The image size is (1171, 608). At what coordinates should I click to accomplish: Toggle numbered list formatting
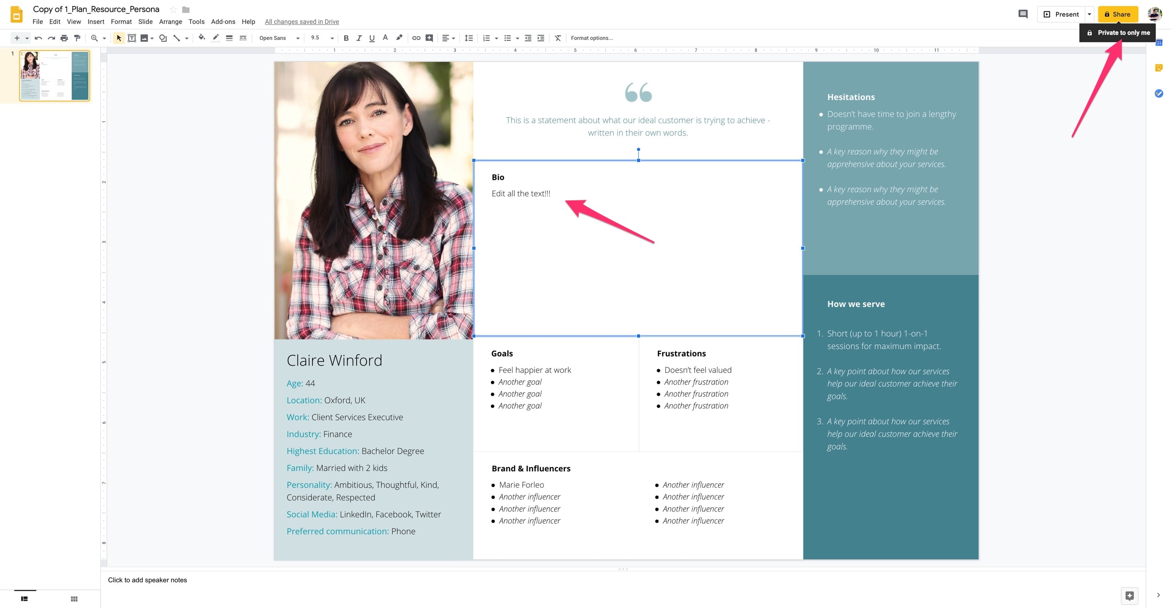click(486, 38)
